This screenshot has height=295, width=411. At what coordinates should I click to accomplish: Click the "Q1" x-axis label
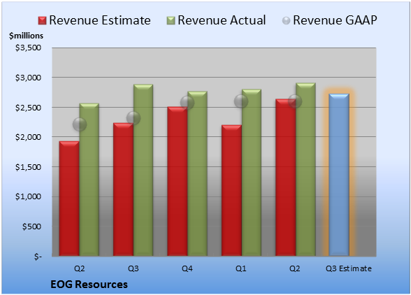pos(241,268)
